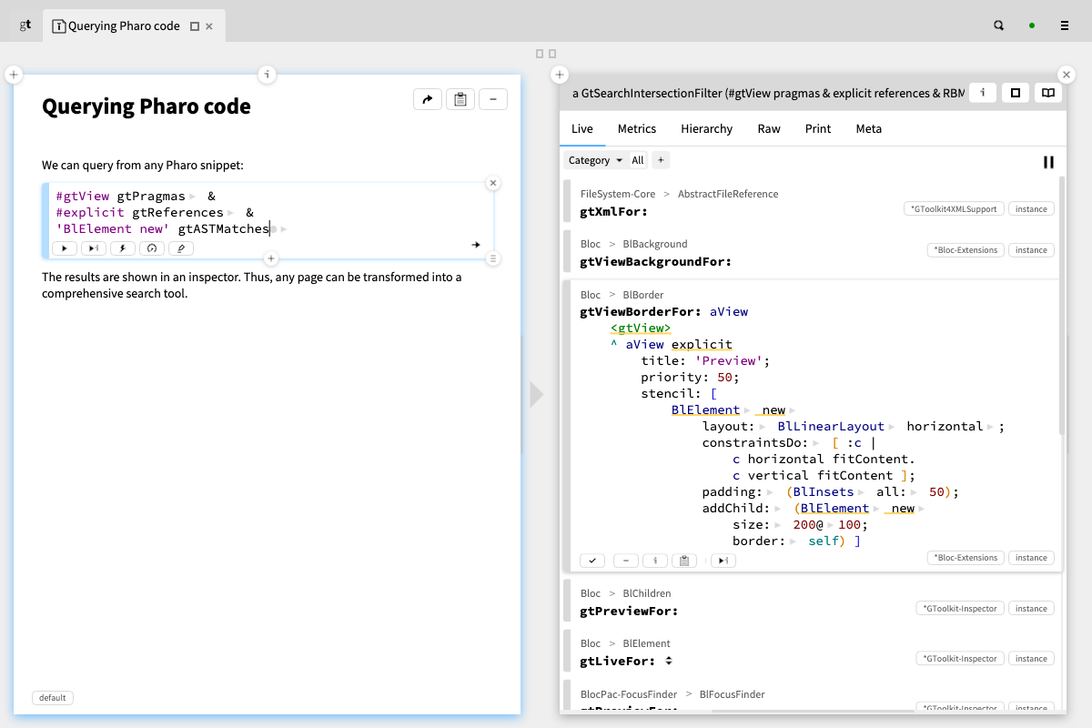Click inspector header info button
Screen dimensions: 1092x728
tap(982, 92)
